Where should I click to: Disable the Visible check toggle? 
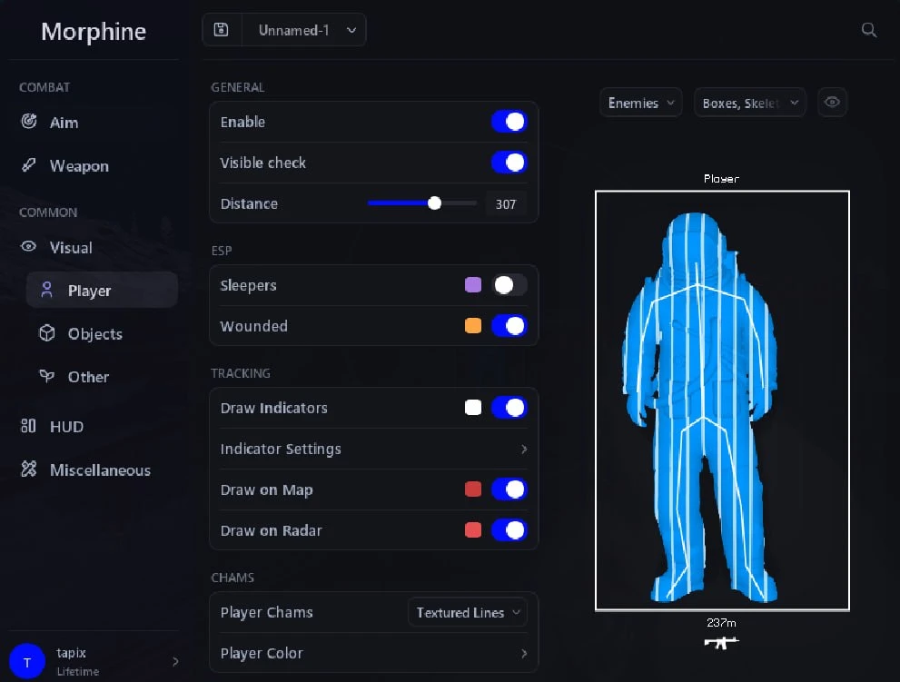click(x=509, y=163)
